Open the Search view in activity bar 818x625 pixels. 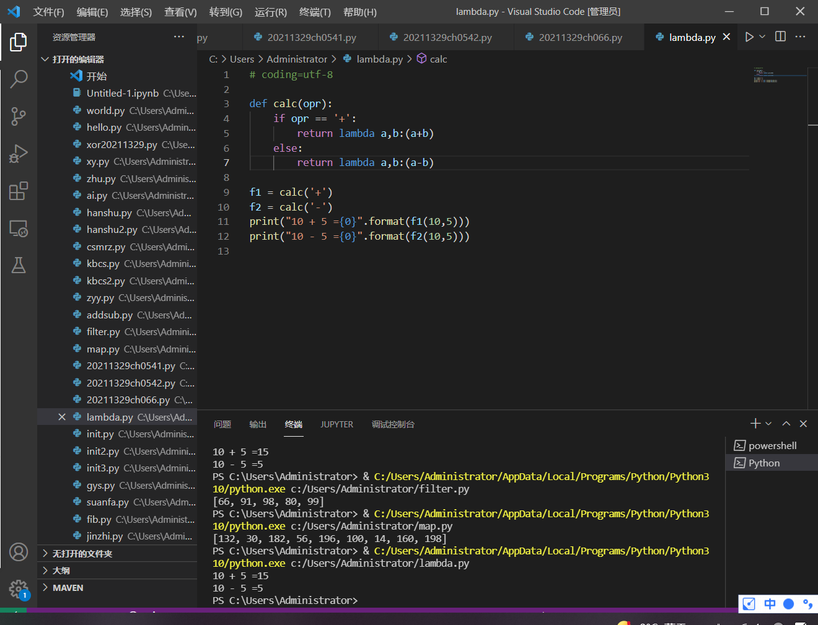tap(19, 79)
